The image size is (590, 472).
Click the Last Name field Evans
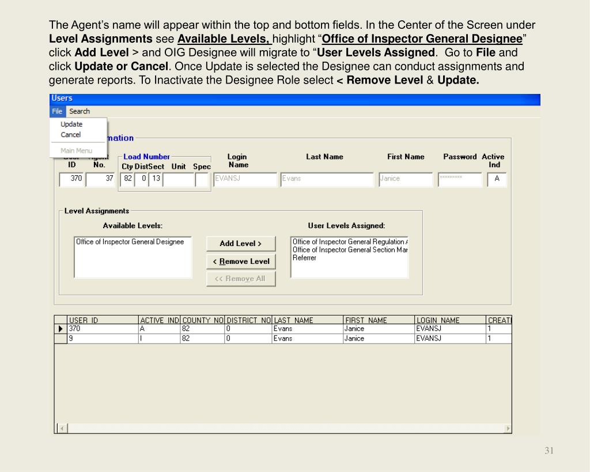point(327,179)
